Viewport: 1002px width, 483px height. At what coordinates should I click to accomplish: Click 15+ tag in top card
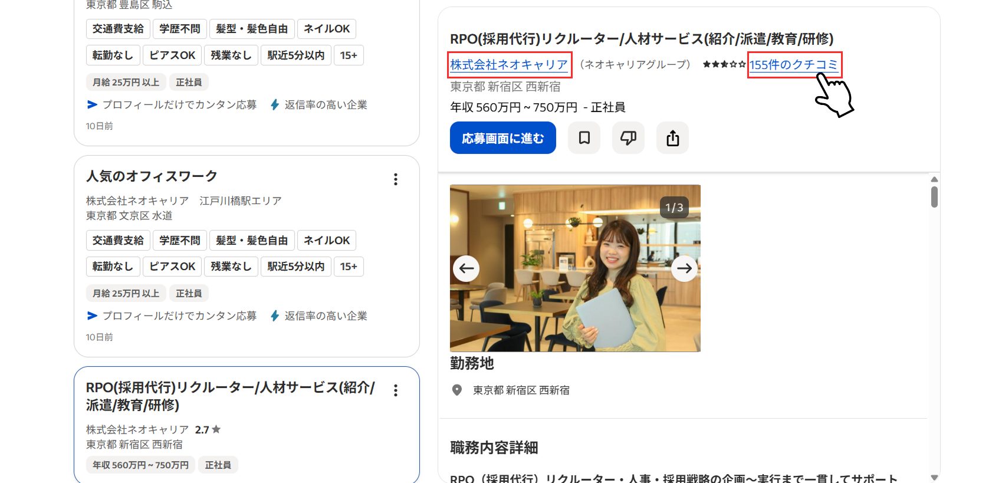349,55
